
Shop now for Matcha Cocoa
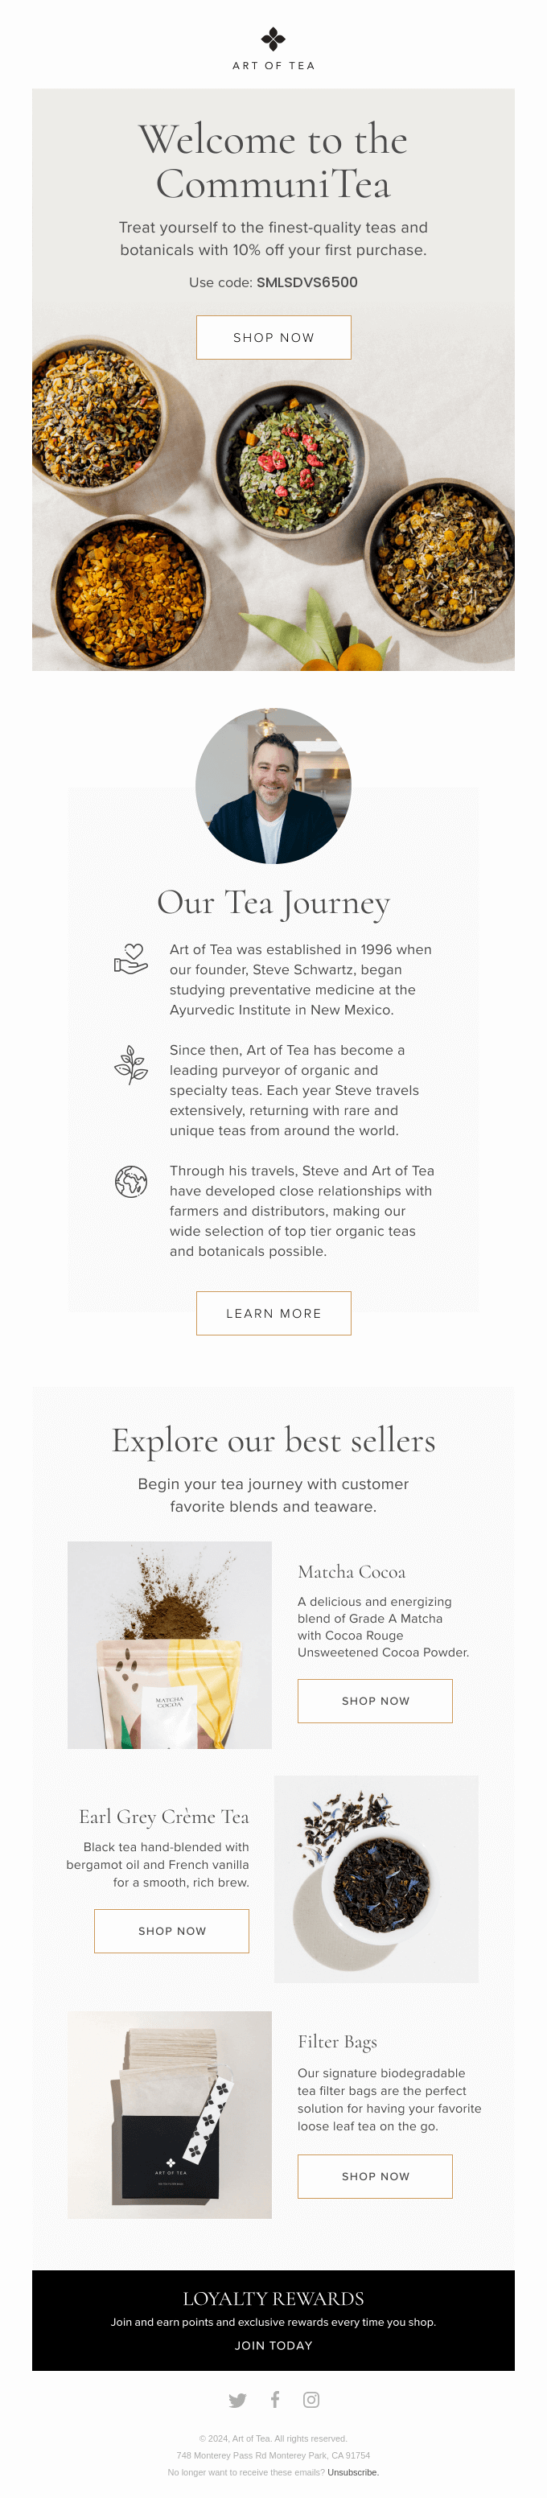click(376, 1700)
